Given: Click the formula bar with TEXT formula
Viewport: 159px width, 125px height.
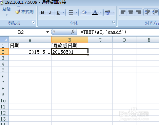Looking at the screenshot, I should (118, 32).
